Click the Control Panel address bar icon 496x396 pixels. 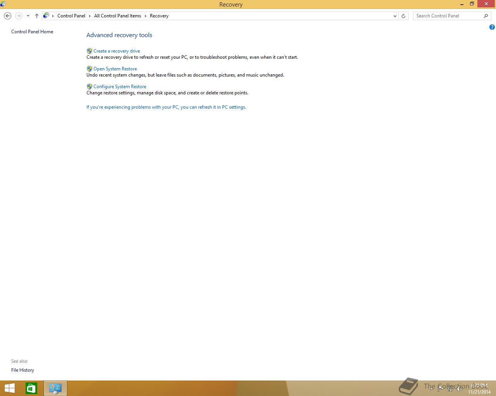point(46,16)
